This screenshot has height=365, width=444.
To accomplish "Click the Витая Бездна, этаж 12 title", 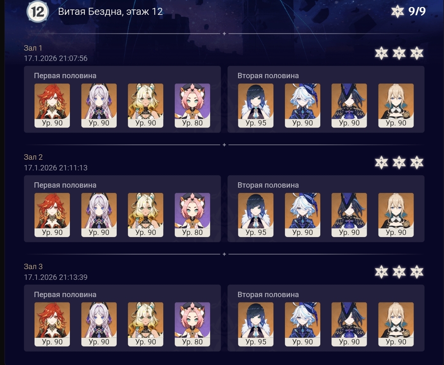I will click(111, 12).
